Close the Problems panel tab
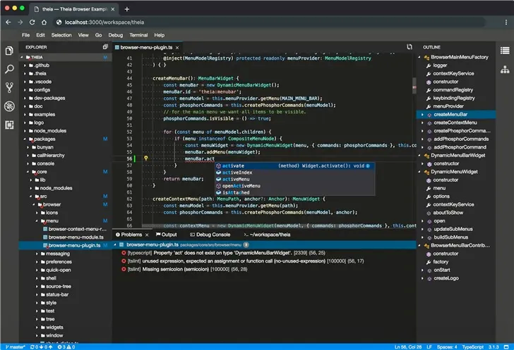Image resolution: width=514 pixels, height=350 pixels. tap(147, 235)
